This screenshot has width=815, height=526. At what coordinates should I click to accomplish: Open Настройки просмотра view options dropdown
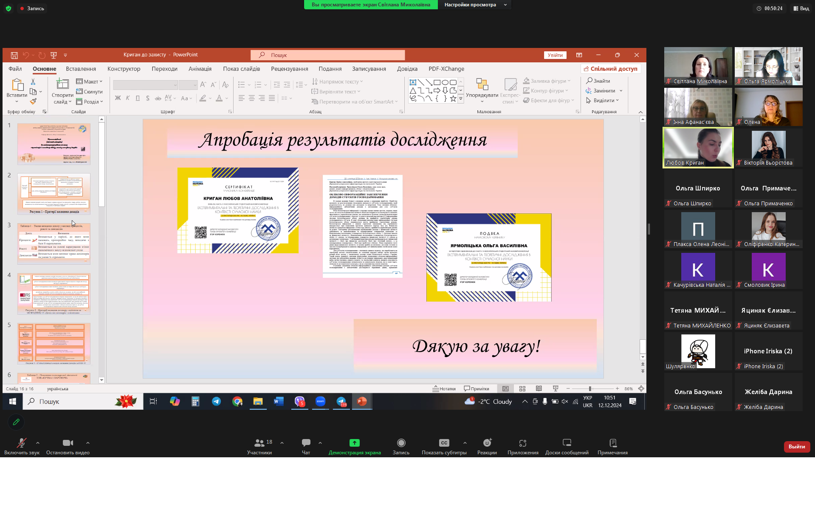(x=475, y=5)
